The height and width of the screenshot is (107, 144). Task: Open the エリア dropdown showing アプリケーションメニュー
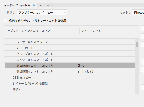point(42,12)
